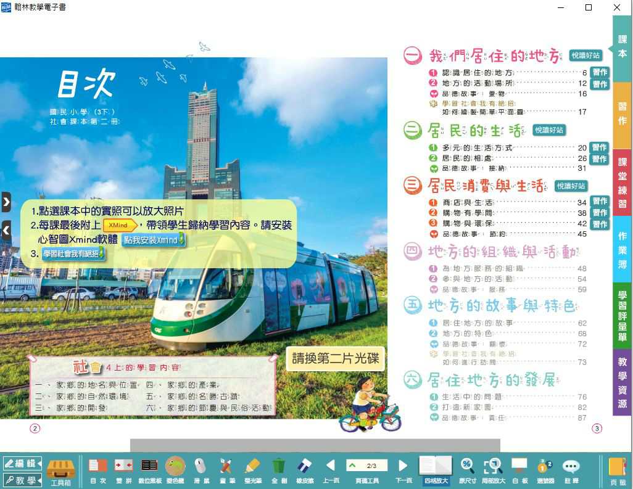Open lesson 為地方服務的組織 page 48
This screenshot has width=633, height=489.
click(x=508, y=268)
